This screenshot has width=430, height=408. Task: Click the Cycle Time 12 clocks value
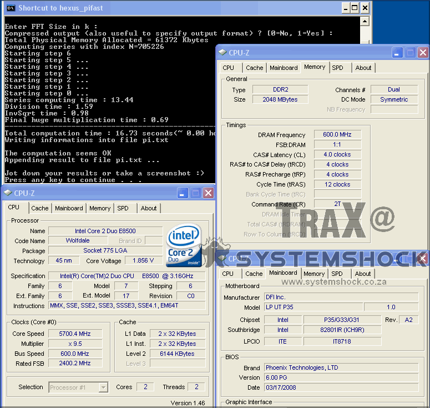pyautogui.click(x=337, y=184)
